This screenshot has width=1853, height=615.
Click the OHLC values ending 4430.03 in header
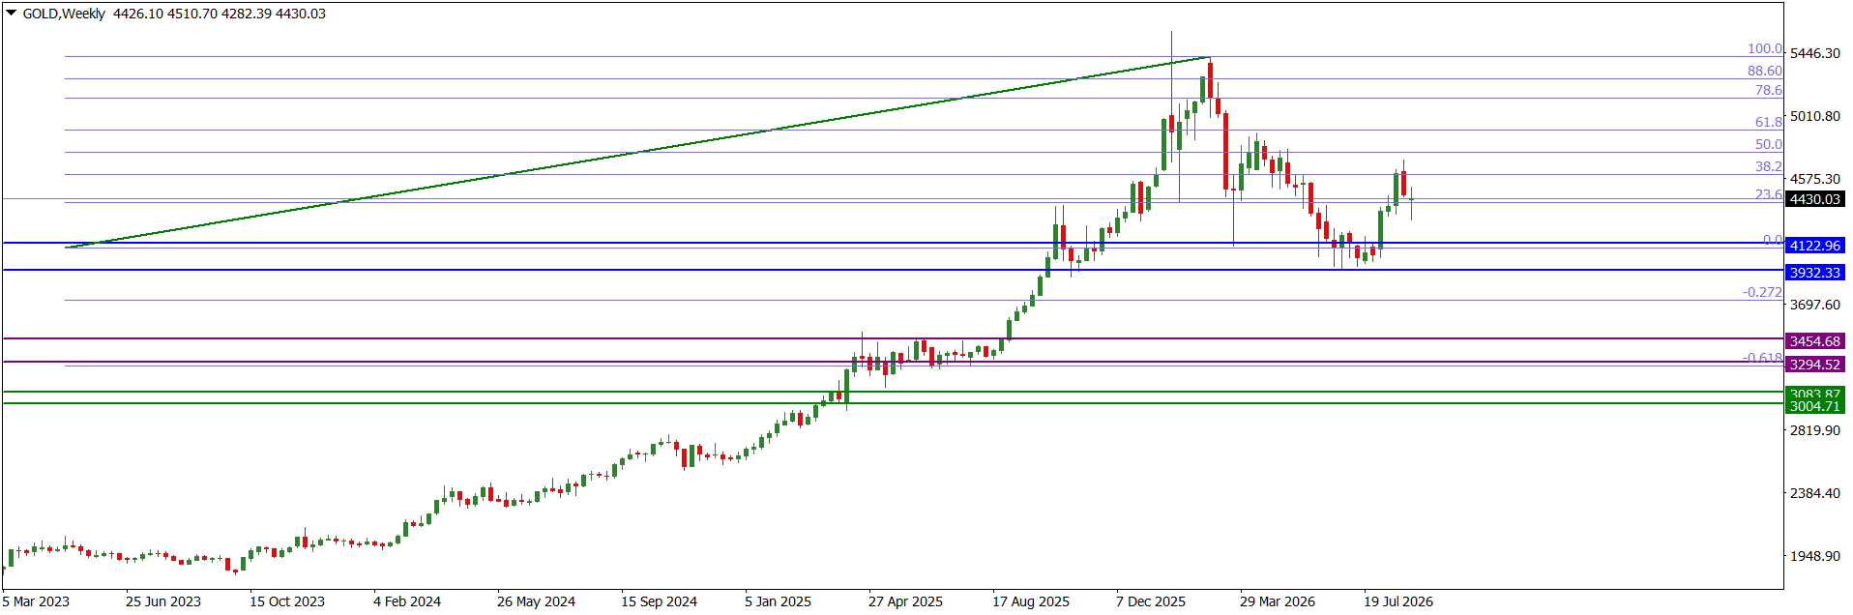click(220, 14)
